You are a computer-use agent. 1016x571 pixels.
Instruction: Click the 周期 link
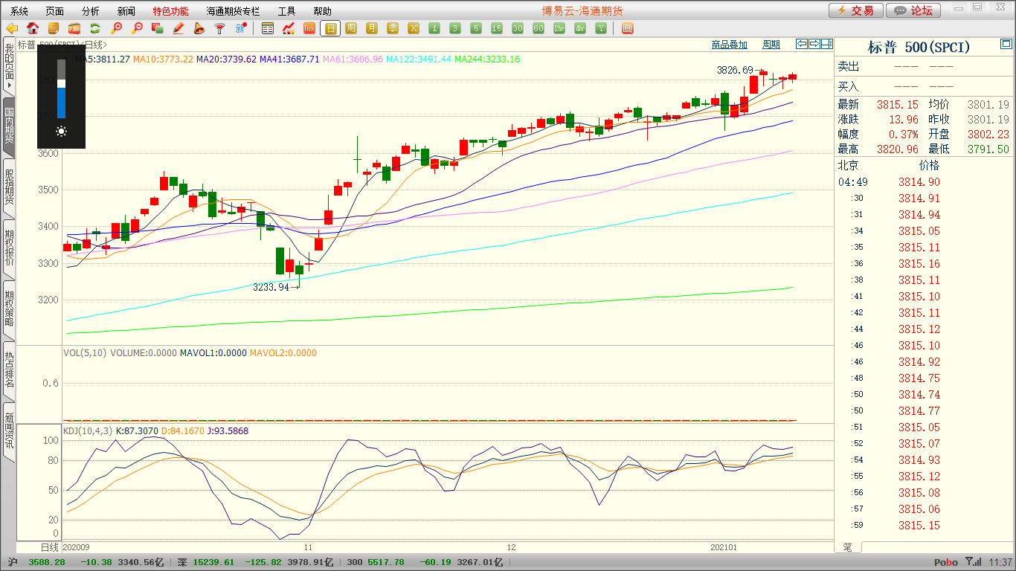tap(771, 45)
